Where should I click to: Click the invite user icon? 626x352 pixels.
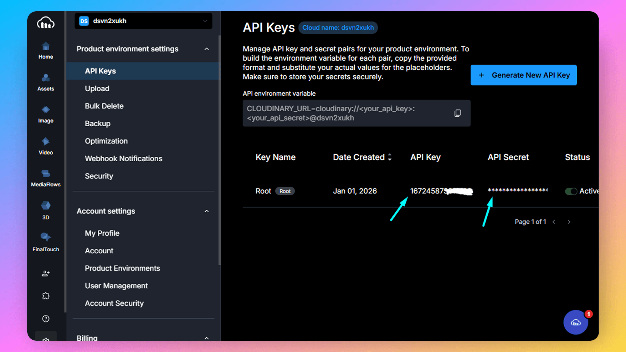(46, 274)
